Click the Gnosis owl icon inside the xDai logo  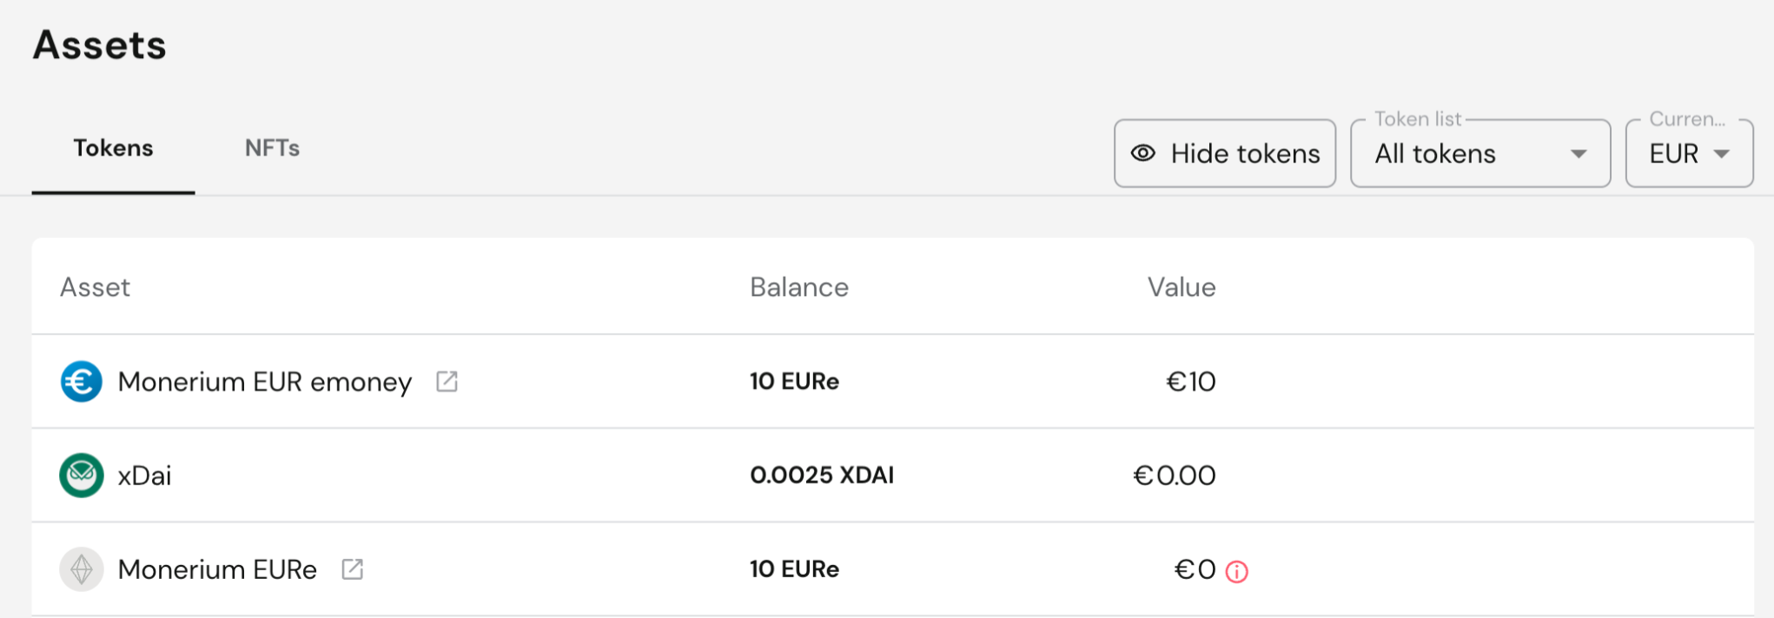[81, 475]
